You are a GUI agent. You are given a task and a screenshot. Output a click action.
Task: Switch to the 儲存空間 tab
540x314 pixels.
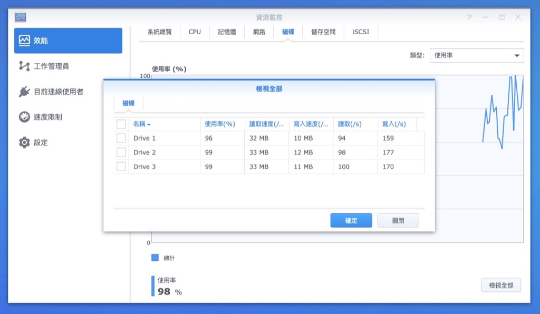point(323,32)
